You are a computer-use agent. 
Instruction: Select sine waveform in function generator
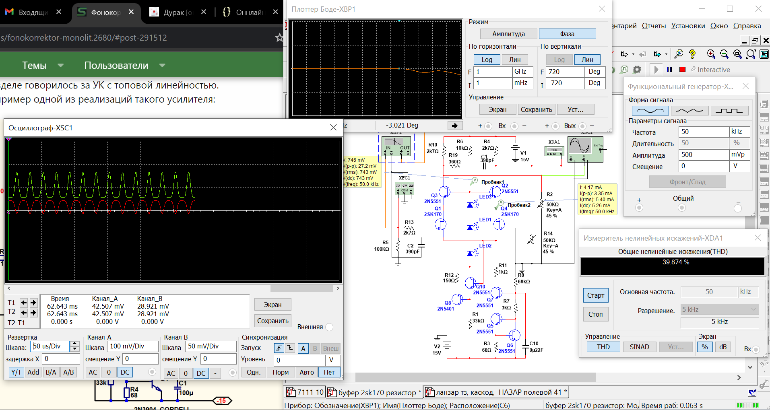tap(650, 110)
